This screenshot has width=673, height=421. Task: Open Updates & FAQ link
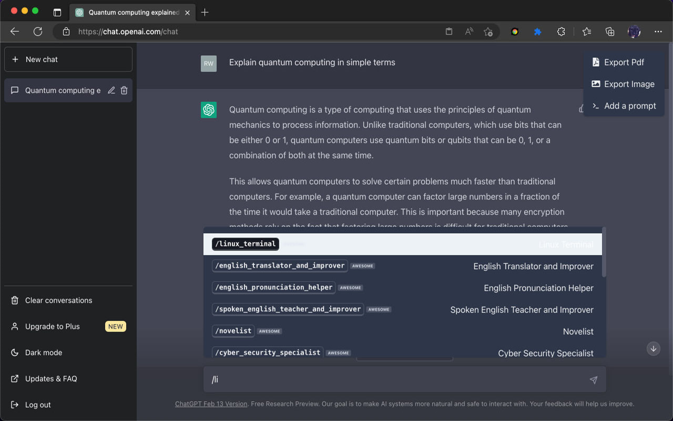[x=68, y=379]
